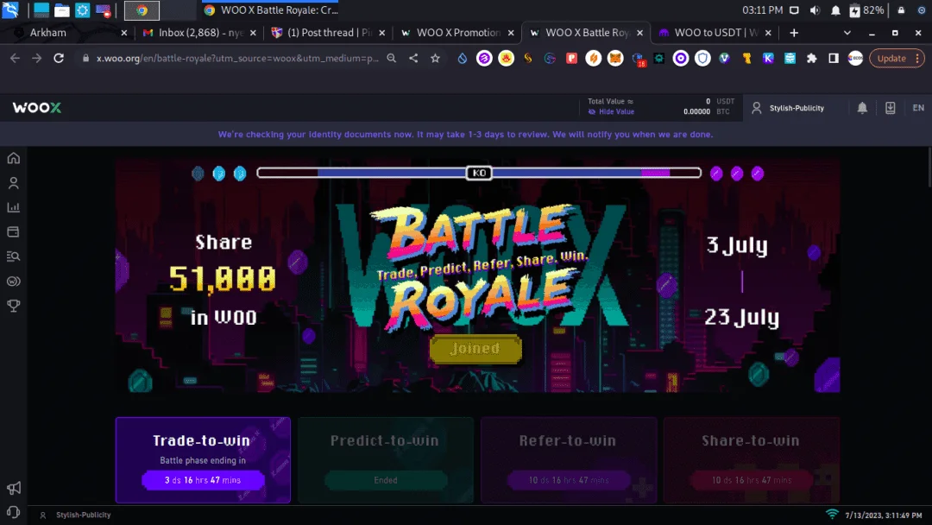
Task: Open the trophy rewards sidebar icon
Action: (13, 306)
